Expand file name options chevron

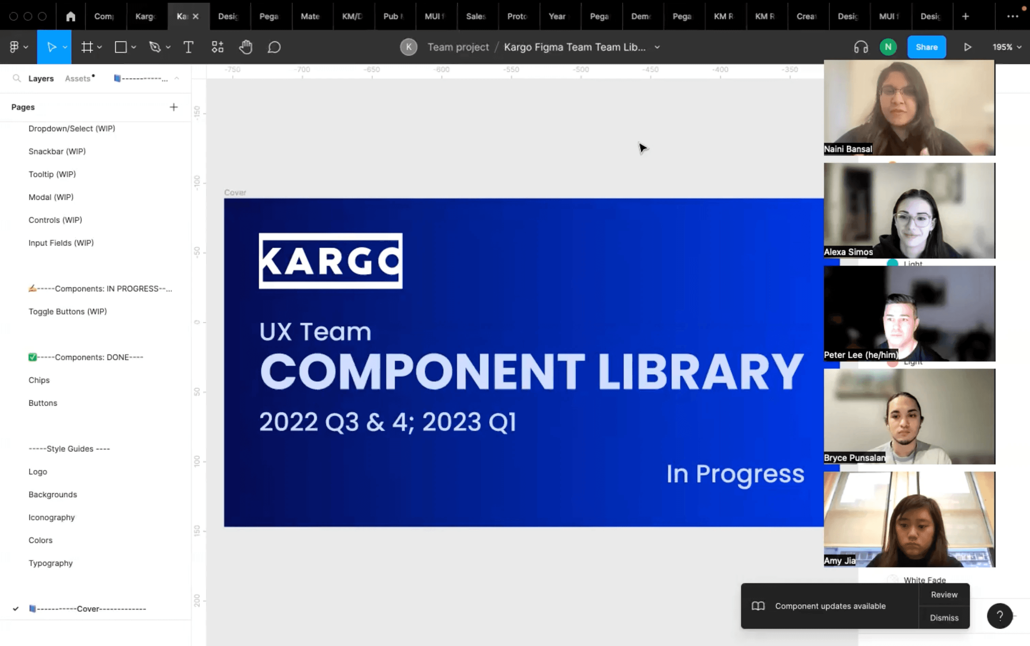pyautogui.click(x=657, y=47)
